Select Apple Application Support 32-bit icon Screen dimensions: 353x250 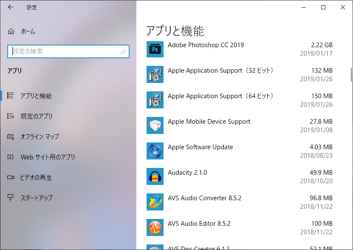click(155, 74)
